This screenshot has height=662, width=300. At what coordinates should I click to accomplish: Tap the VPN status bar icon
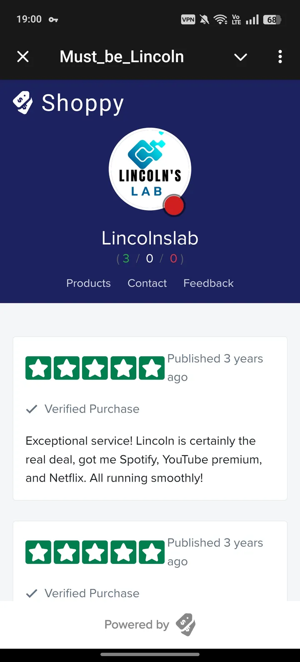pyautogui.click(x=188, y=19)
